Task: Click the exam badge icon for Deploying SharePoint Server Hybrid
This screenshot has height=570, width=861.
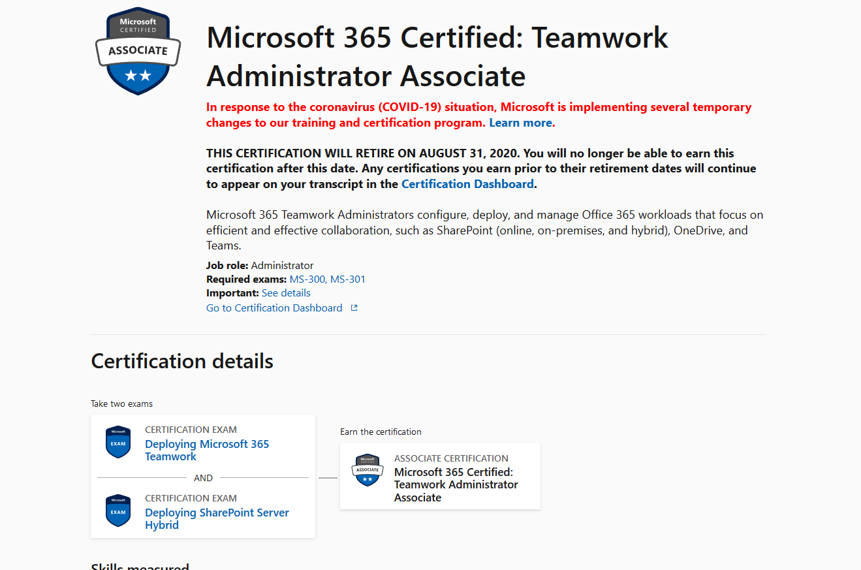Action: pos(118,511)
